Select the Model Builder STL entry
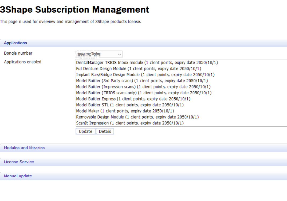Image resolution: width=287 pixels, height=201 pixels. pos(130,105)
